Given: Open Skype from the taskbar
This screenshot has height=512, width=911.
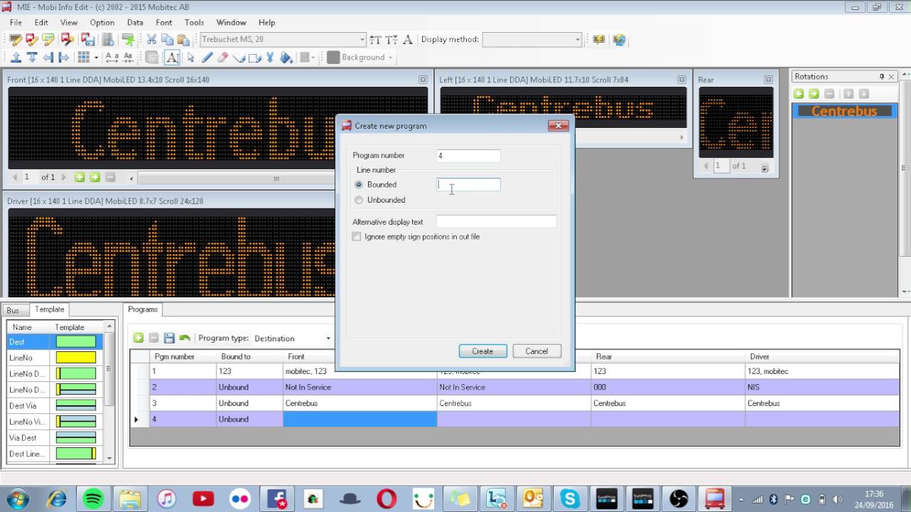Looking at the screenshot, I should [x=569, y=498].
